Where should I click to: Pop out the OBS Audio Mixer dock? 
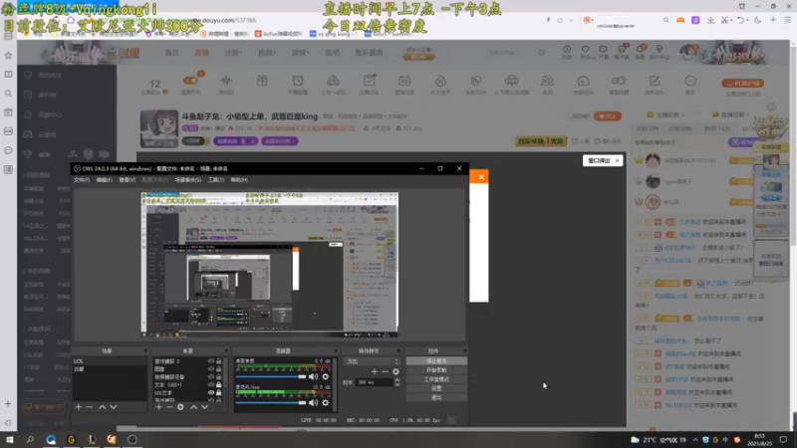click(x=336, y=350)
